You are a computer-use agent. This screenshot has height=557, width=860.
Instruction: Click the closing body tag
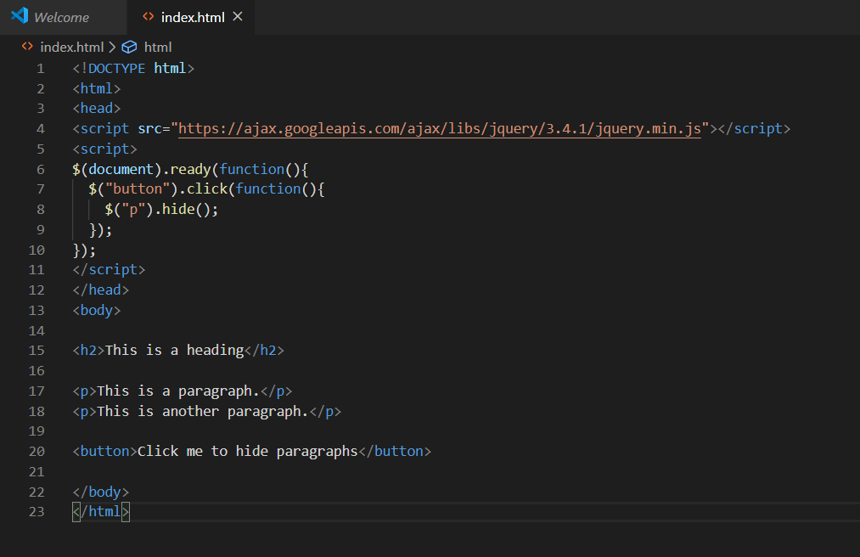(x=101, y=491)
